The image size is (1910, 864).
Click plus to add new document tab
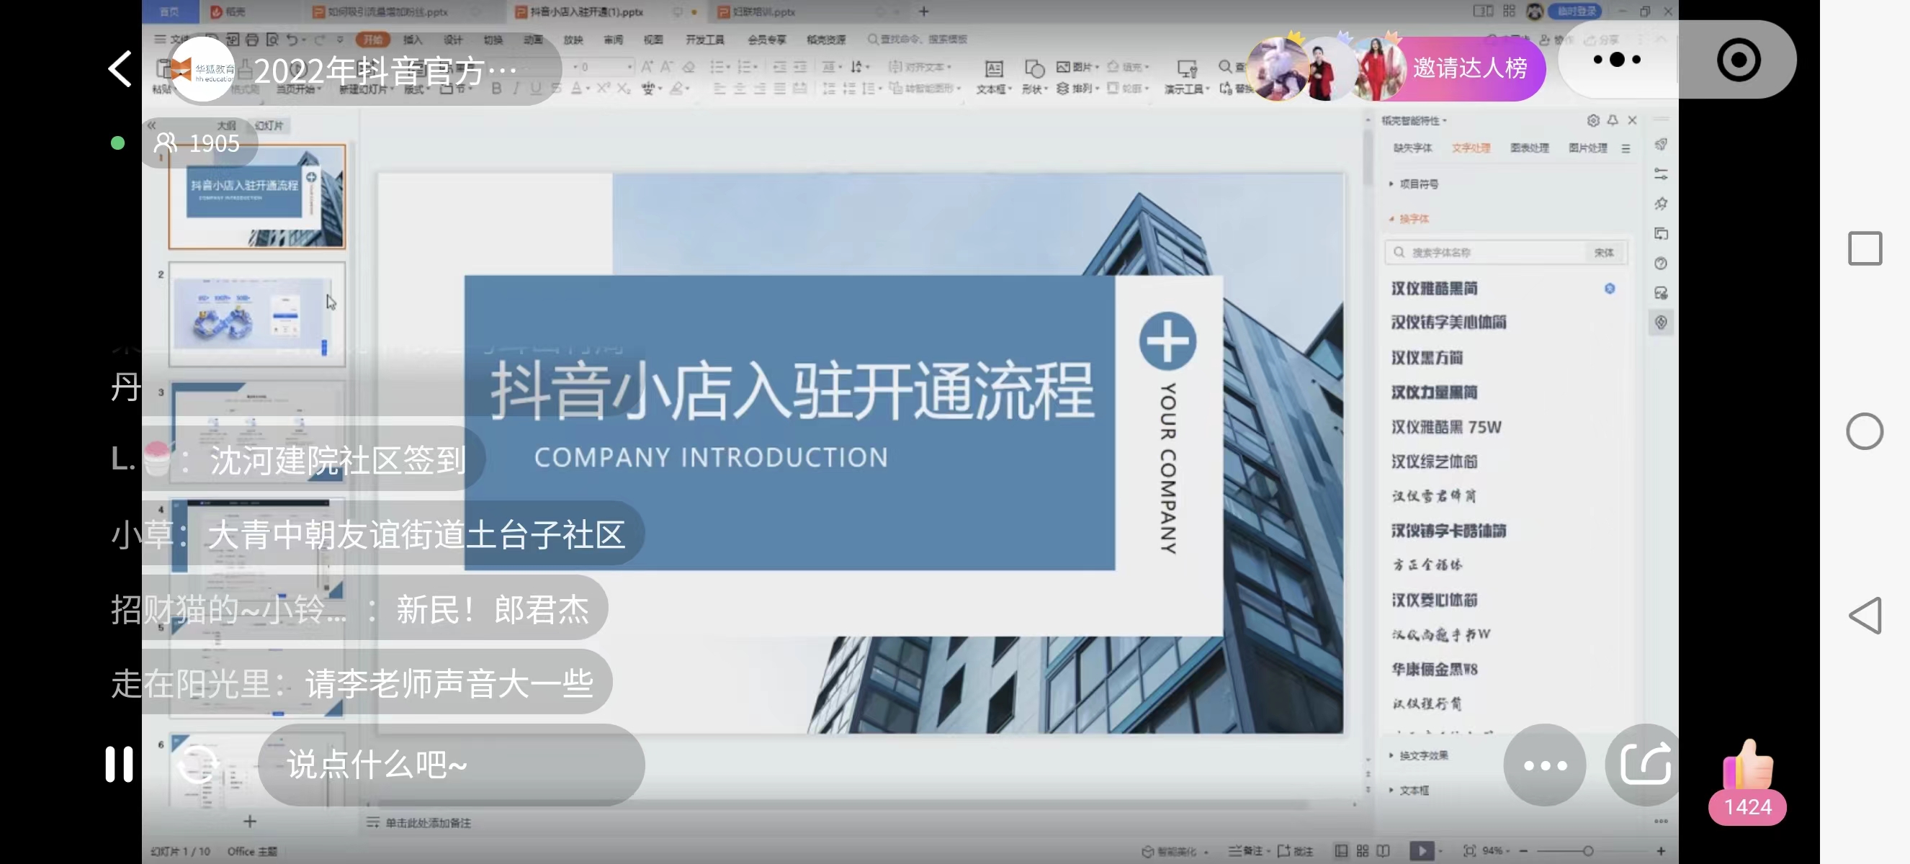[924, 12]
